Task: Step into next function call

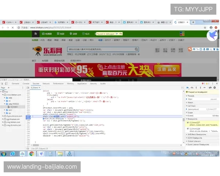Action: pyautogui.click(x=196, y=88)
